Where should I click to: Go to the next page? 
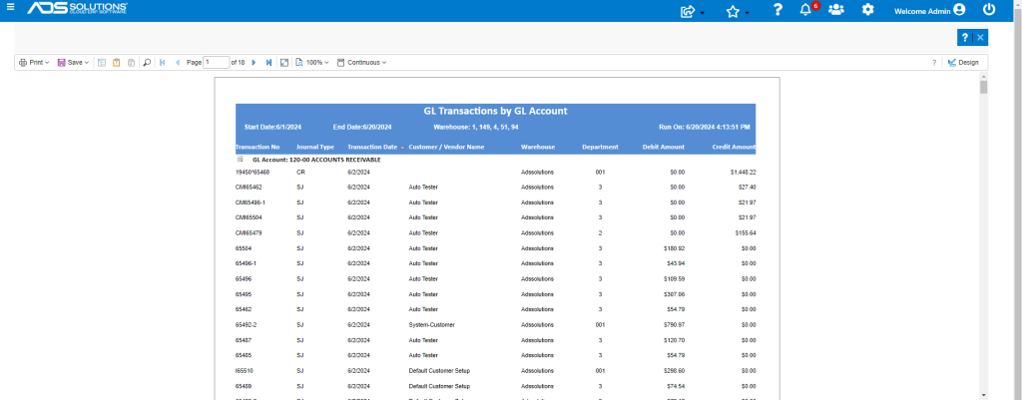pos(254,63)
